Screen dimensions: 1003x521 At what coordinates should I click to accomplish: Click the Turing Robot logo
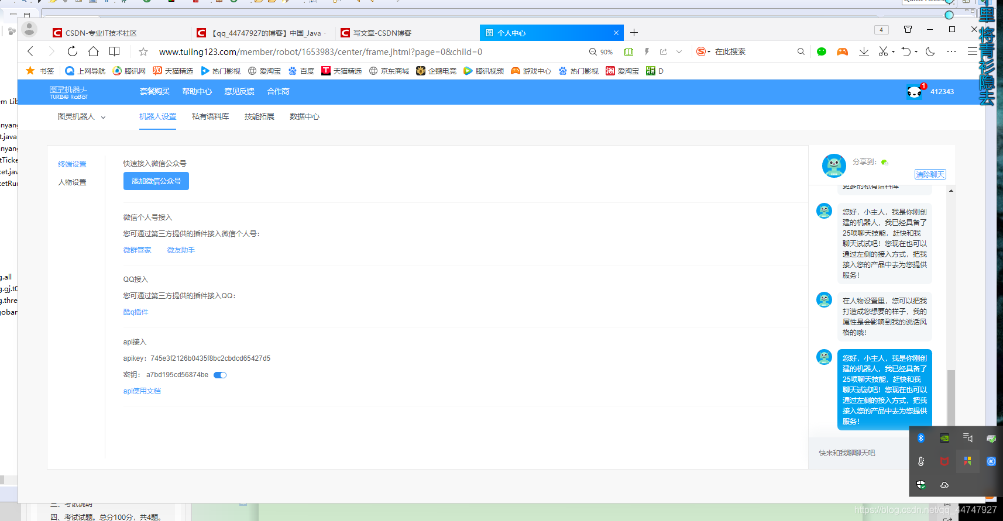point(68,92)
